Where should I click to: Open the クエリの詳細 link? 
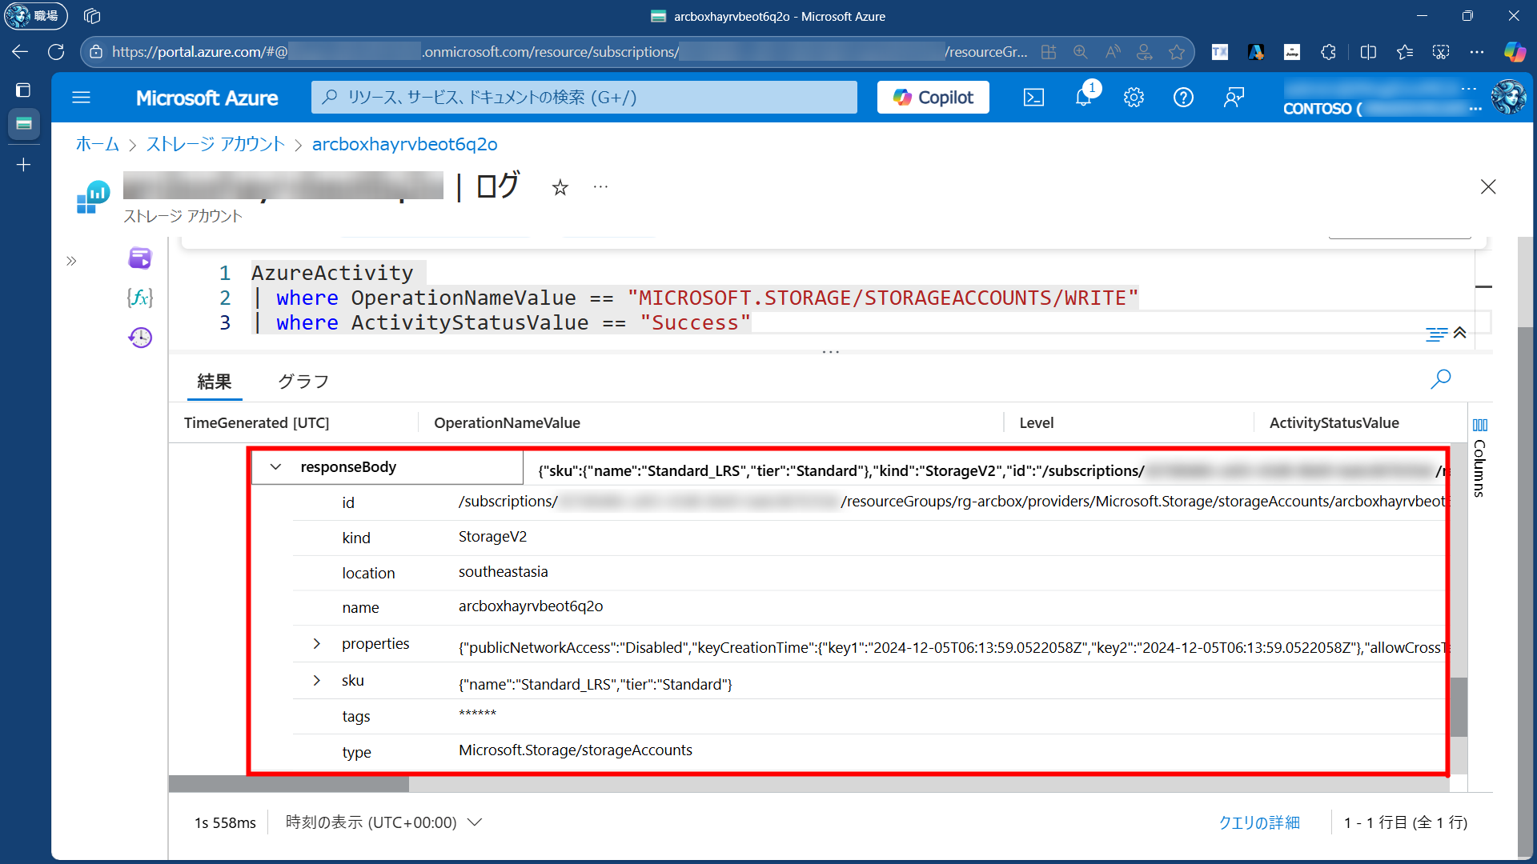[x=1258, y=822]
